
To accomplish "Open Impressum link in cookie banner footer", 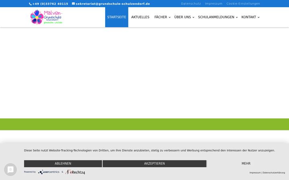I will coord(255,173).
